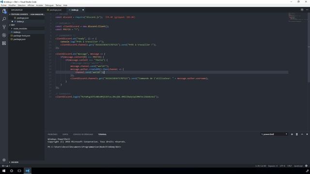The image size is (310, 174).
Task: Select the Terminal panel tab
Action: [x=102, y=134]
